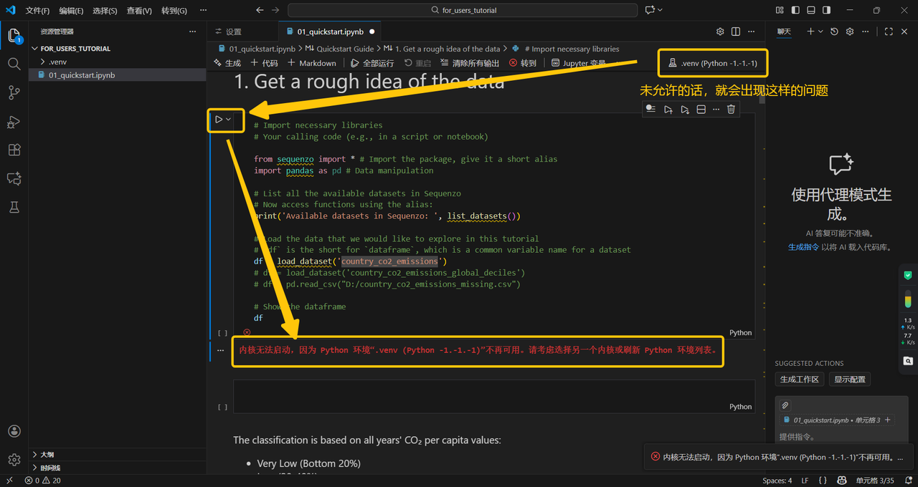
Task: Open chat history clock icon
Action: tap(834, 32)
